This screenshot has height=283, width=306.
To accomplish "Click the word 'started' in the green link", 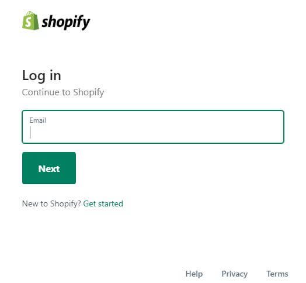I will point(110,203).
